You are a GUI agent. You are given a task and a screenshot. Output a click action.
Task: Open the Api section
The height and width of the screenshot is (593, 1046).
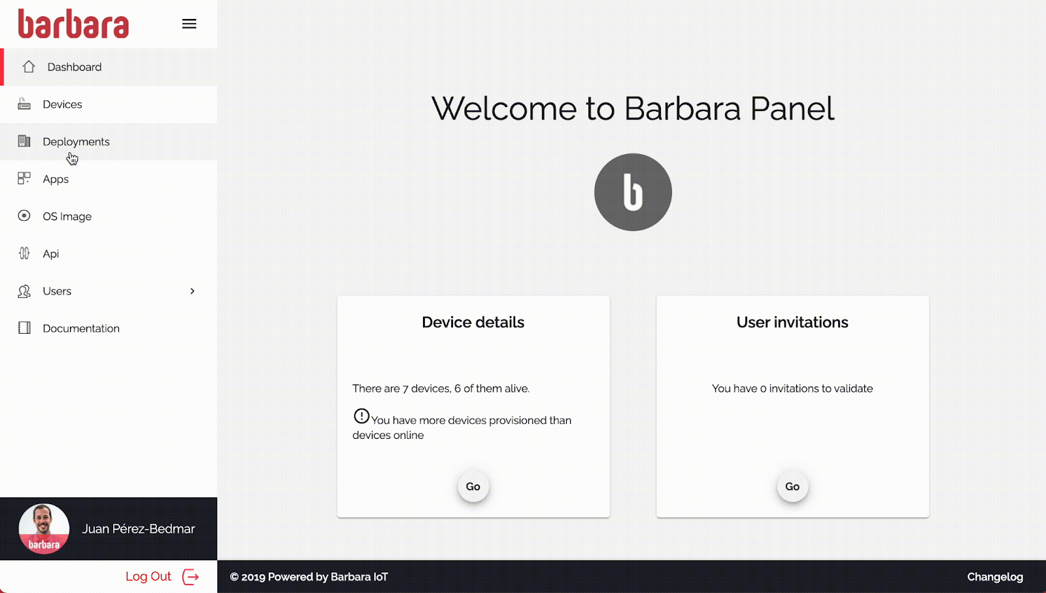pyautogui.click(x=109, y=253)
